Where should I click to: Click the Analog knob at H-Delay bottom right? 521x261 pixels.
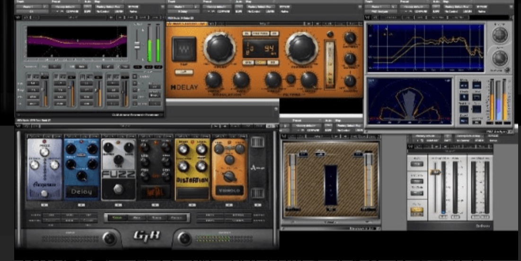click(350, 81)
